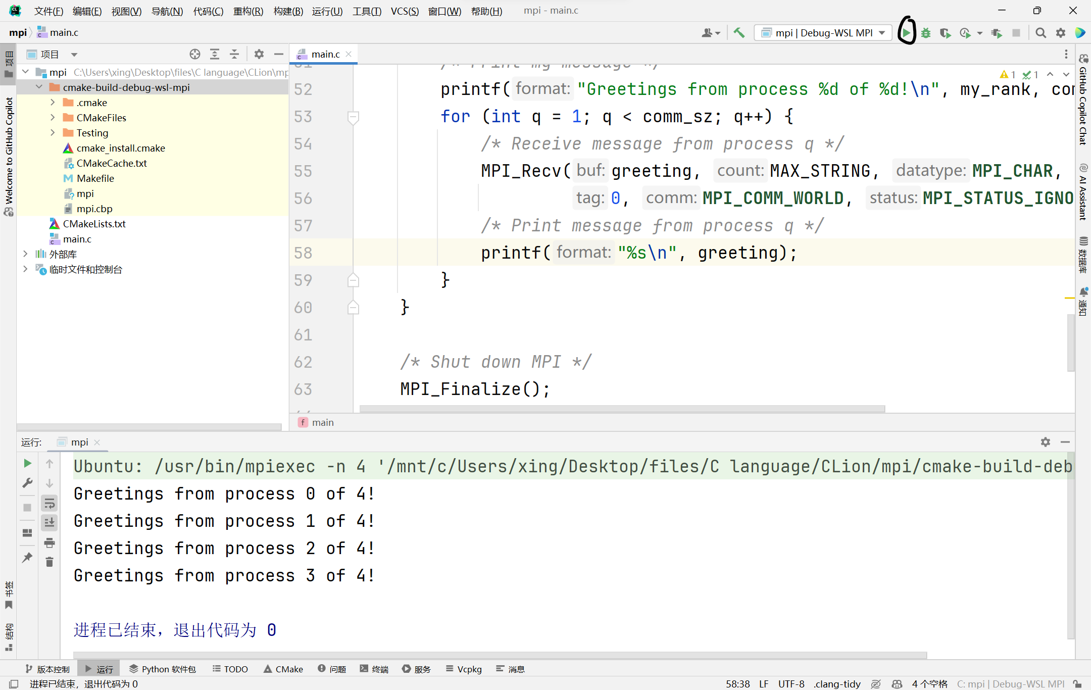
Task: Minimize the run tool window
Action: pyautogui.click(x=1065, y=442)
